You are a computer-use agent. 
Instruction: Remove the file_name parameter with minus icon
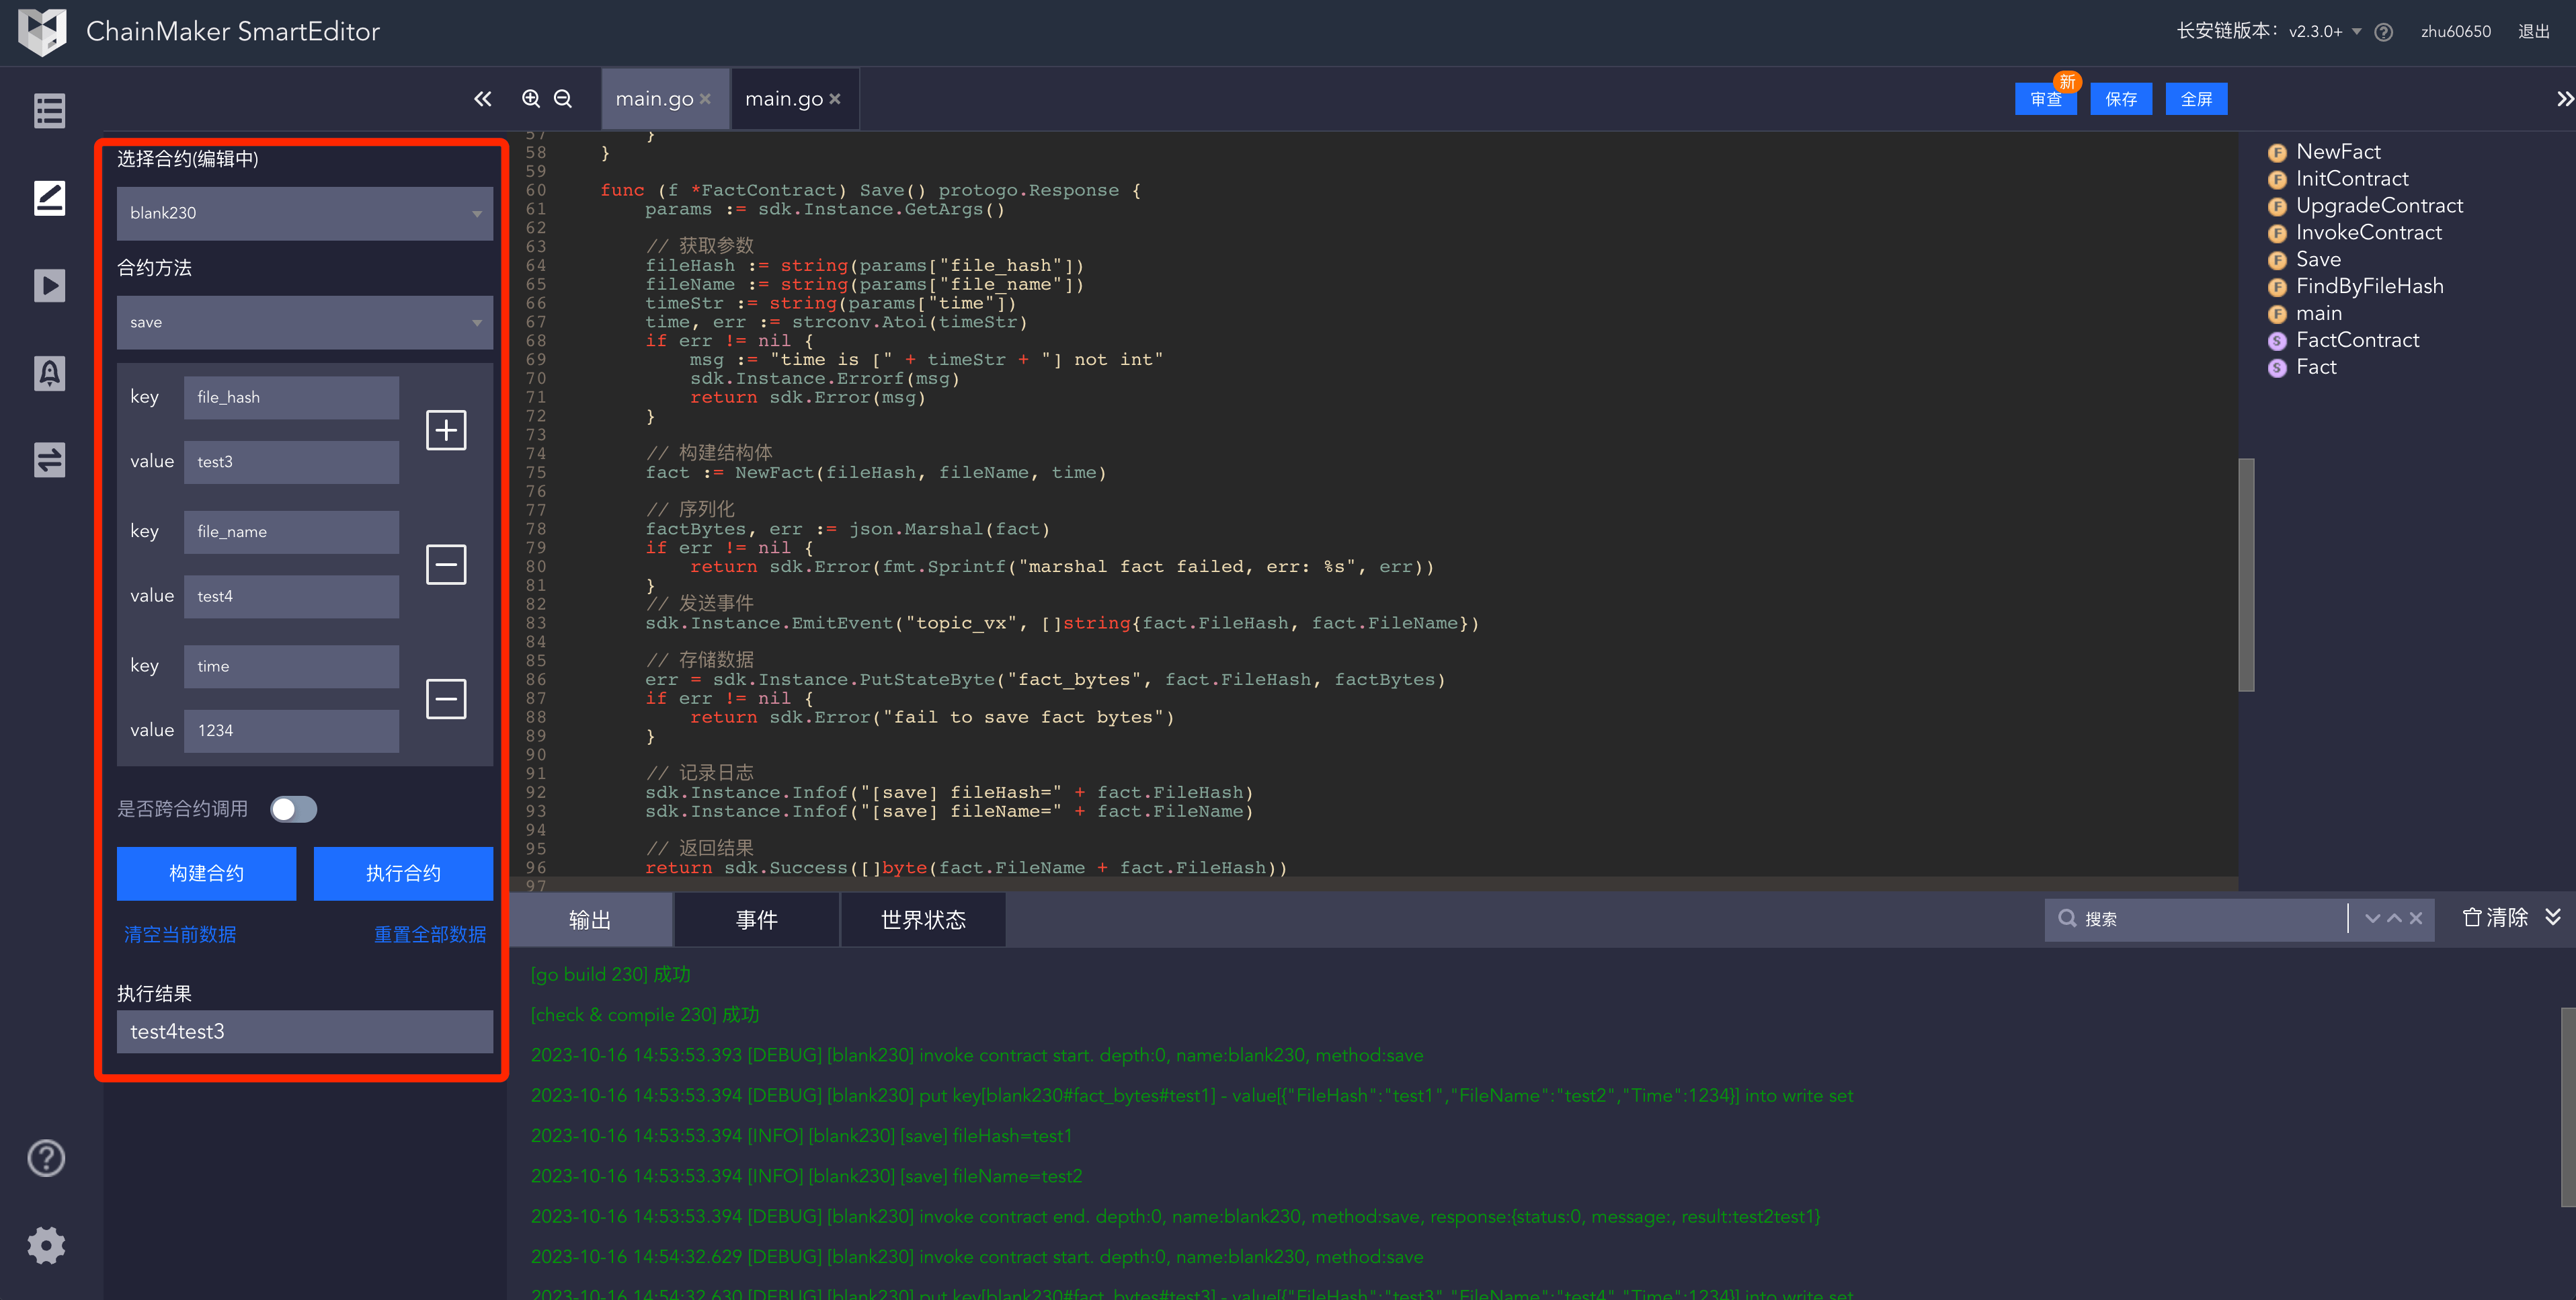(x=446, y=564)
